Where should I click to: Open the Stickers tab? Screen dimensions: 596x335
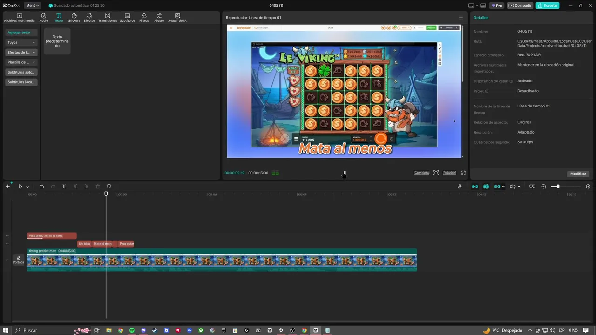point(74,18)
